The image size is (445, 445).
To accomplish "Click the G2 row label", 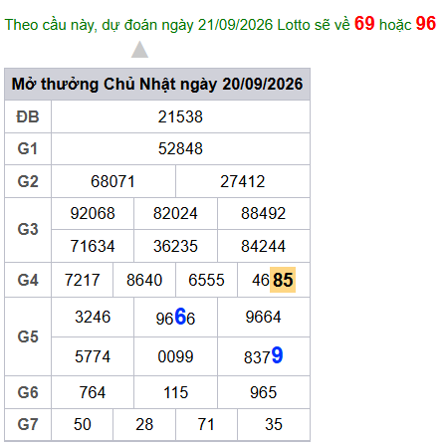I will pyautogui.click(x=28, y=181).
